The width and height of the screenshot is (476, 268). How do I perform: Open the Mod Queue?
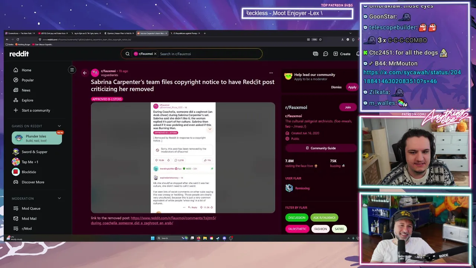point(27,208)
